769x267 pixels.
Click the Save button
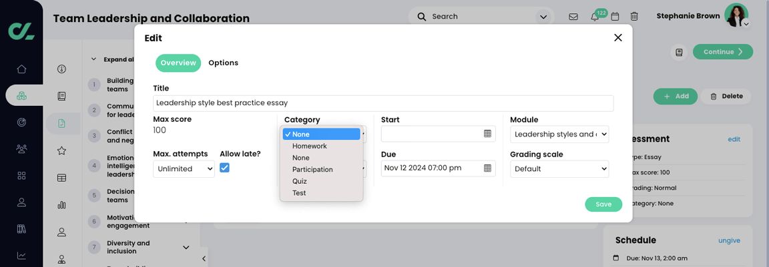[x=603, y=204]
